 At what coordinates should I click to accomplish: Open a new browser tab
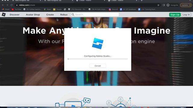[x=141, y=1]
